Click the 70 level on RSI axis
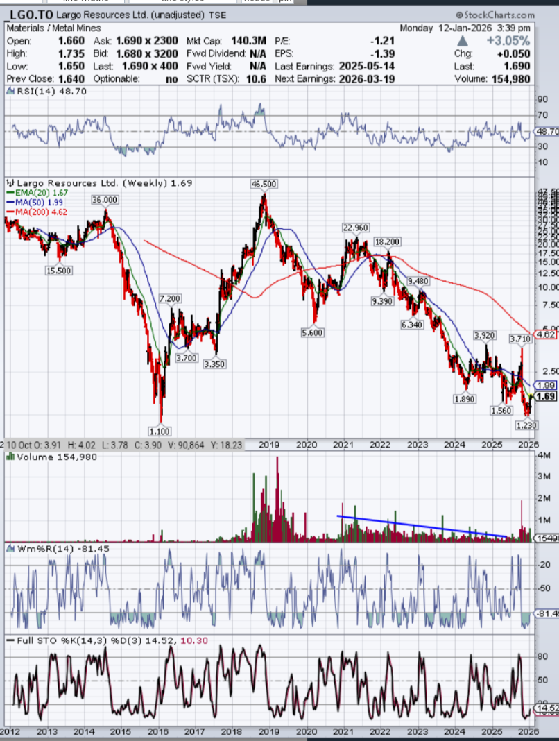The width and height of the screenshot is (559, 741). 542,115
